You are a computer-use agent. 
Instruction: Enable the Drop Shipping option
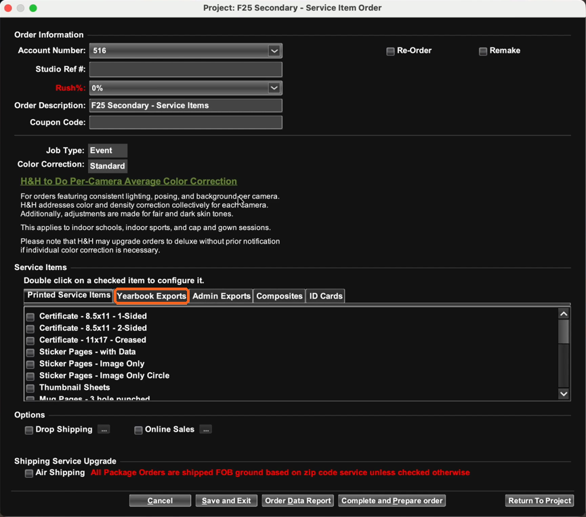[x=28, y=430]
